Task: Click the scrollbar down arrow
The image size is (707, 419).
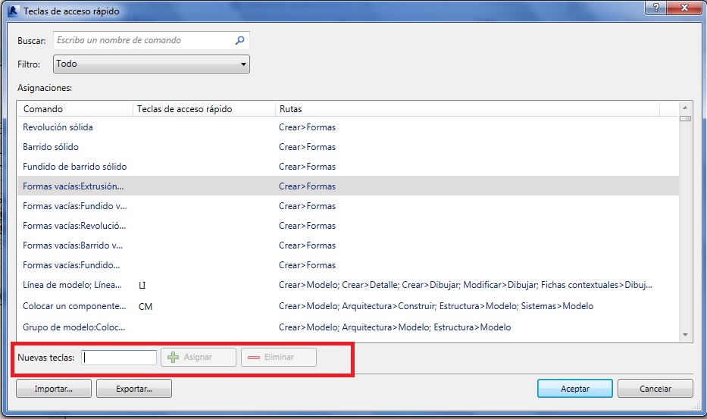Action: coord(685,334)
